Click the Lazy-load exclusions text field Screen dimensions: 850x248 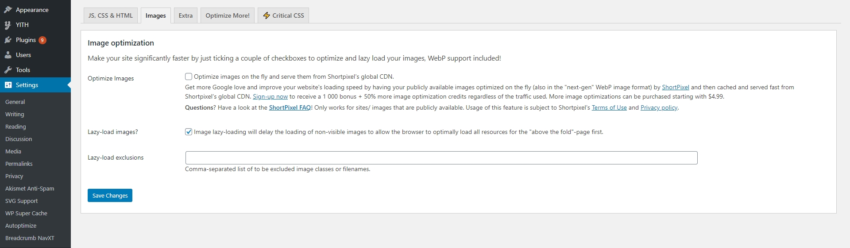point(441,158)
